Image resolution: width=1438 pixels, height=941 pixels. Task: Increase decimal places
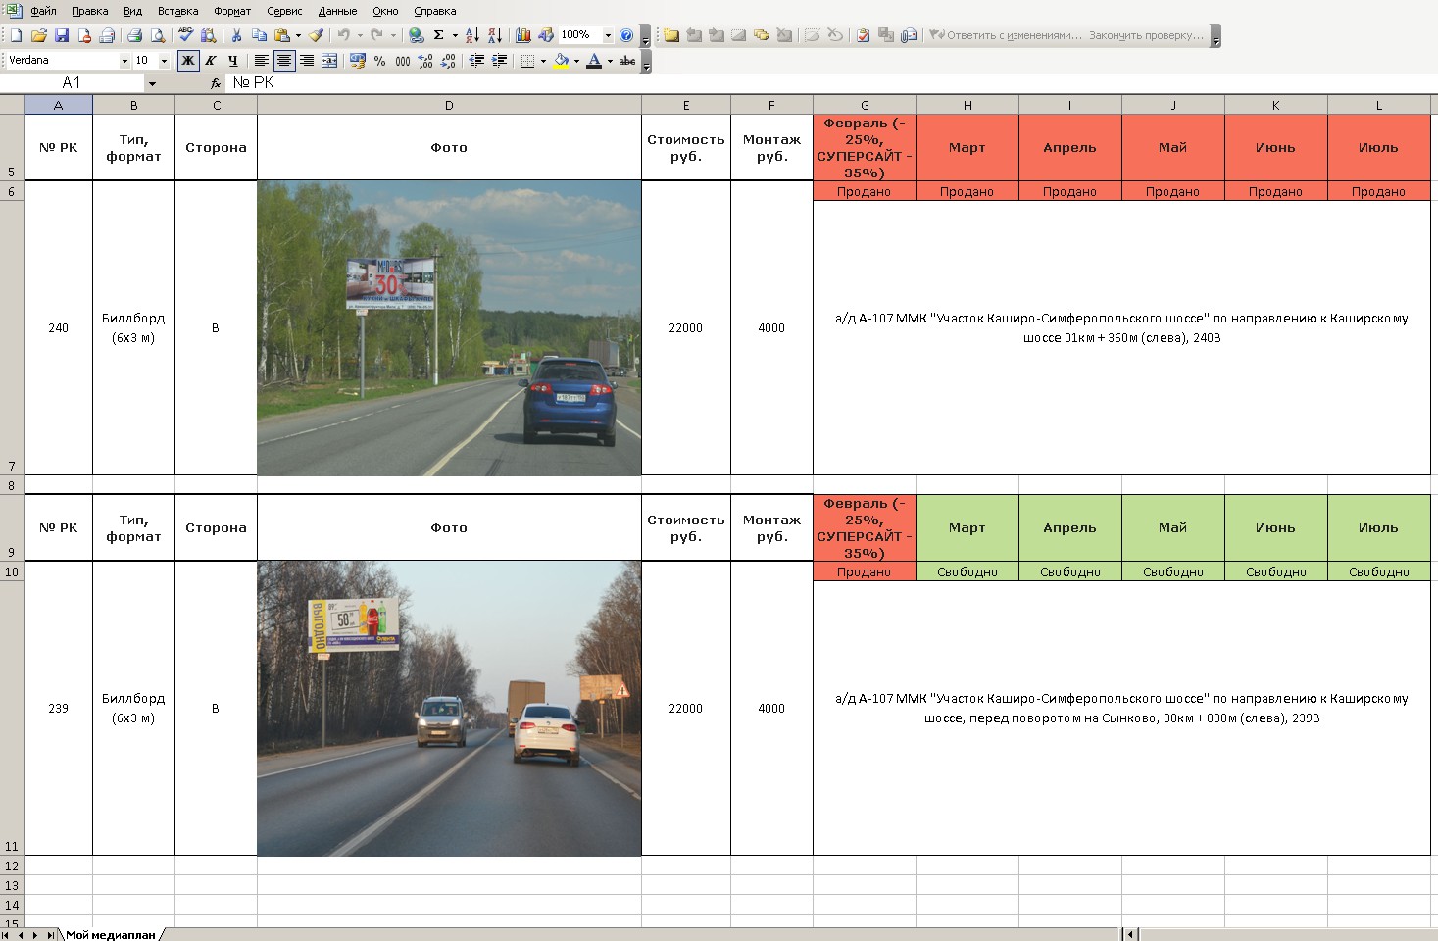(x=425, y=61)
